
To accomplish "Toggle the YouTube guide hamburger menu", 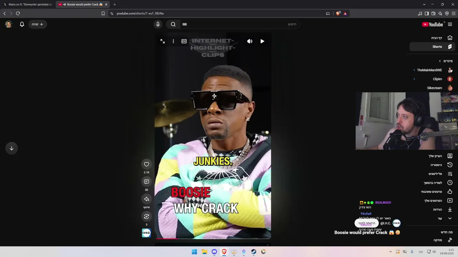I will click(x=450, y=24).
